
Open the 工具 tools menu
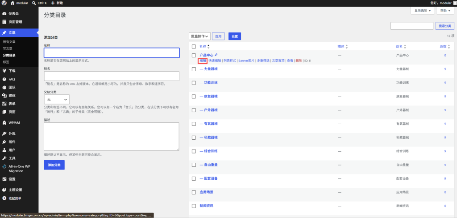[x=19, y=158]
